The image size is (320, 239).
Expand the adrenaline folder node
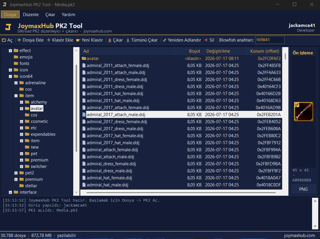(x=16, y=83)
